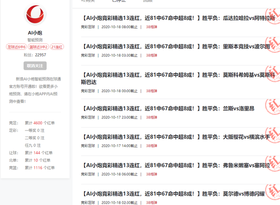The width and height of the screenshot is (280, 205).
Task: Click the 北单 累计 10 个红单 stat
Action: (30, 160)
